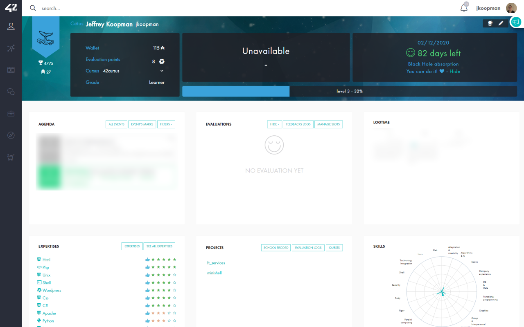Click the Hide link under Black Hole
The image size is (524, 327).
(455, 71)
